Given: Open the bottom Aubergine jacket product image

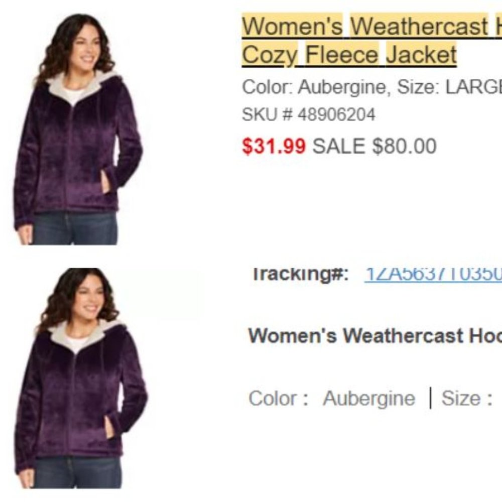Looking at the screenshot, I should [81, 378].
